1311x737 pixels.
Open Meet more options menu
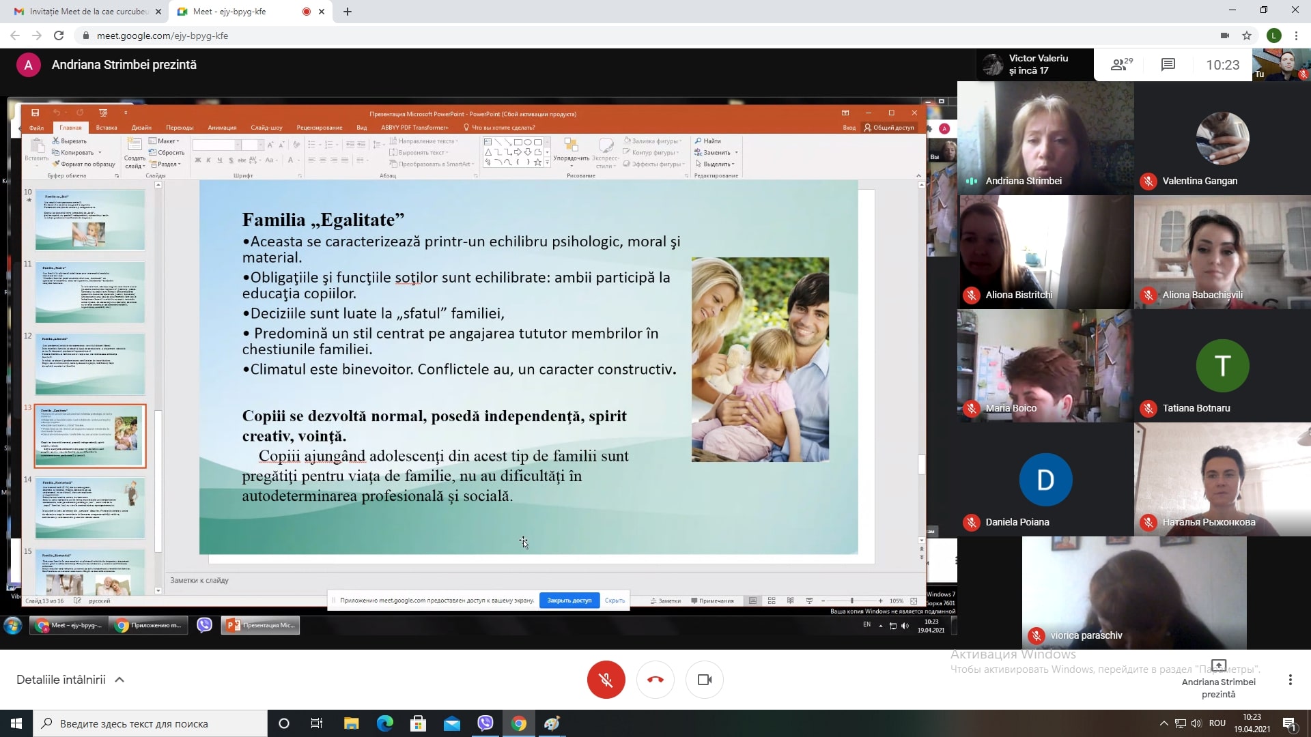tap(1290, 680)
